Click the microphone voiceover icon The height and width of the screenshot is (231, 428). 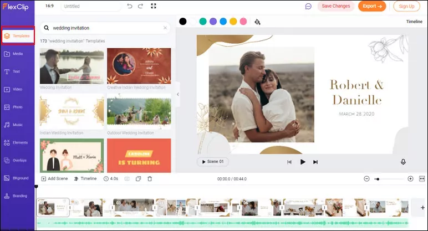coord(403,162)
